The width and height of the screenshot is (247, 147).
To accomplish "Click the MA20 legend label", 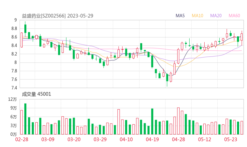I will 216,16.
